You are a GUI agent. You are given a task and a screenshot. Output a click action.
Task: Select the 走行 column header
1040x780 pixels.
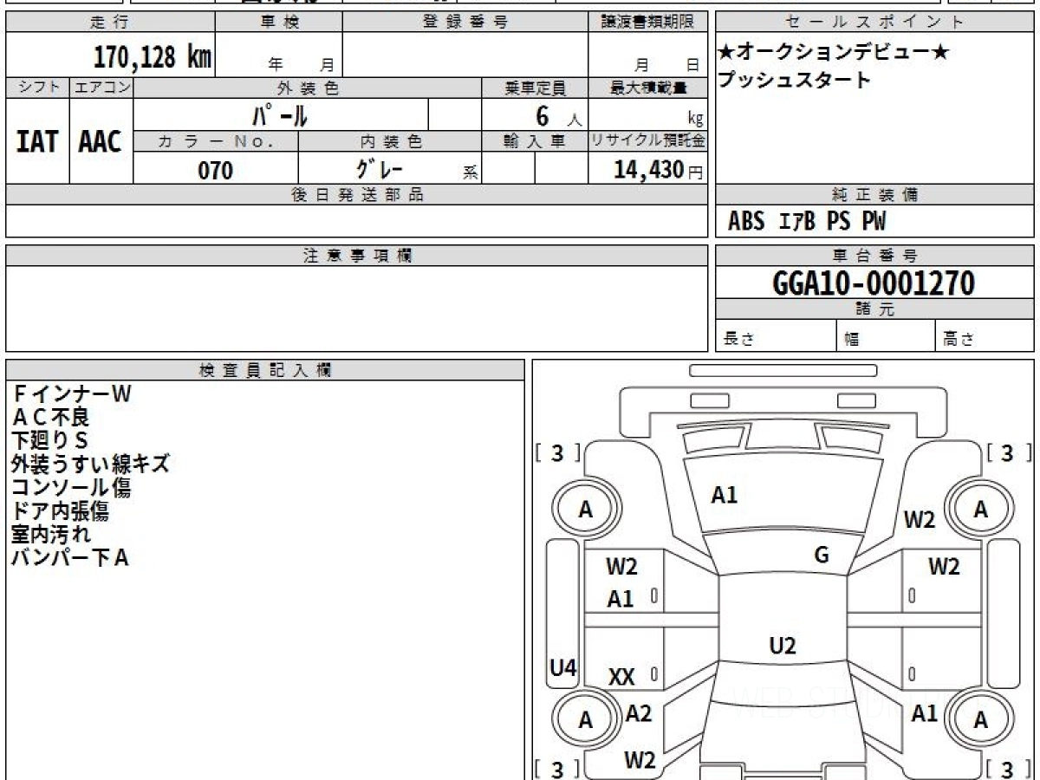coord(110,23)
